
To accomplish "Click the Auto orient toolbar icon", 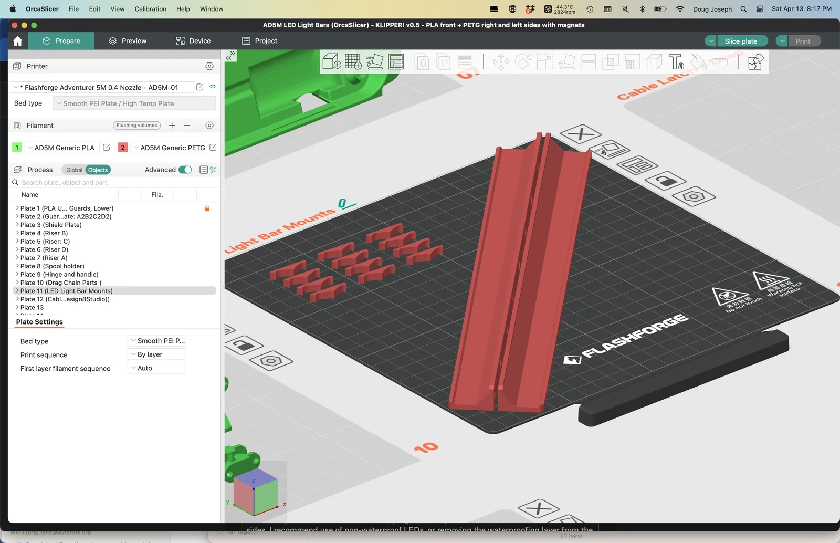I will pyautogui.click(x=375, y=62).
